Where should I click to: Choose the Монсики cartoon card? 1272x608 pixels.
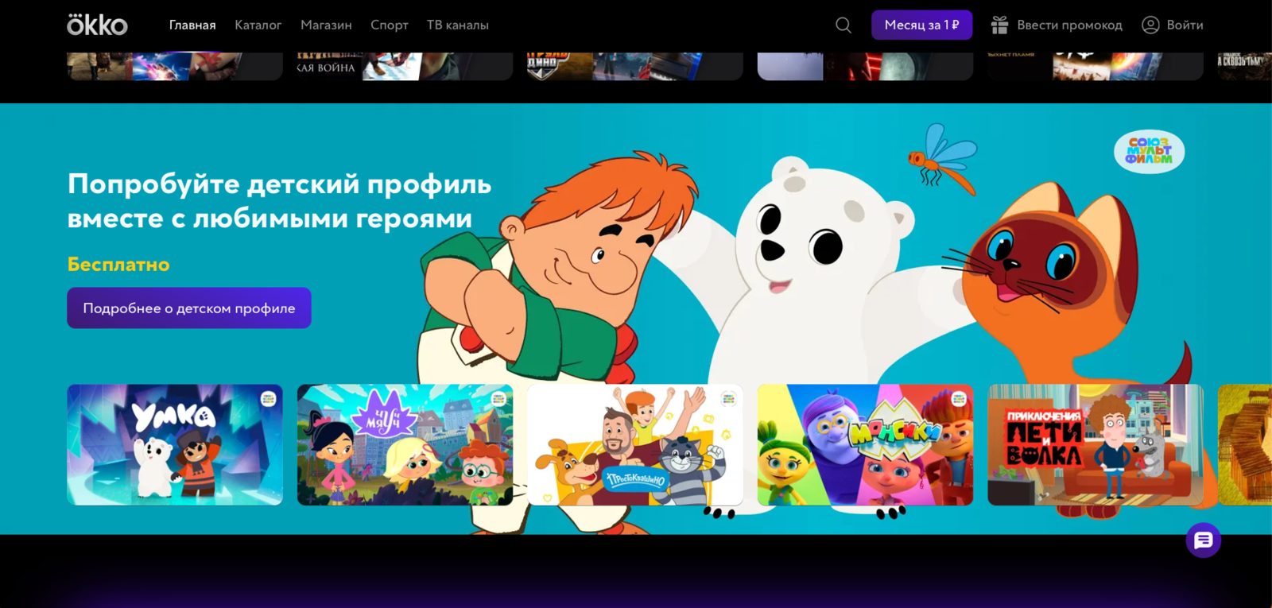click(865, 445)
